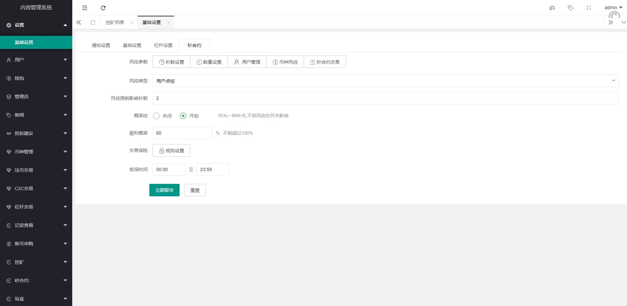Expand the 钱包 sidebar menu

pyautogui.click(x=36, y=78)
